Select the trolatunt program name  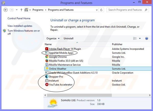pos(54,81)
